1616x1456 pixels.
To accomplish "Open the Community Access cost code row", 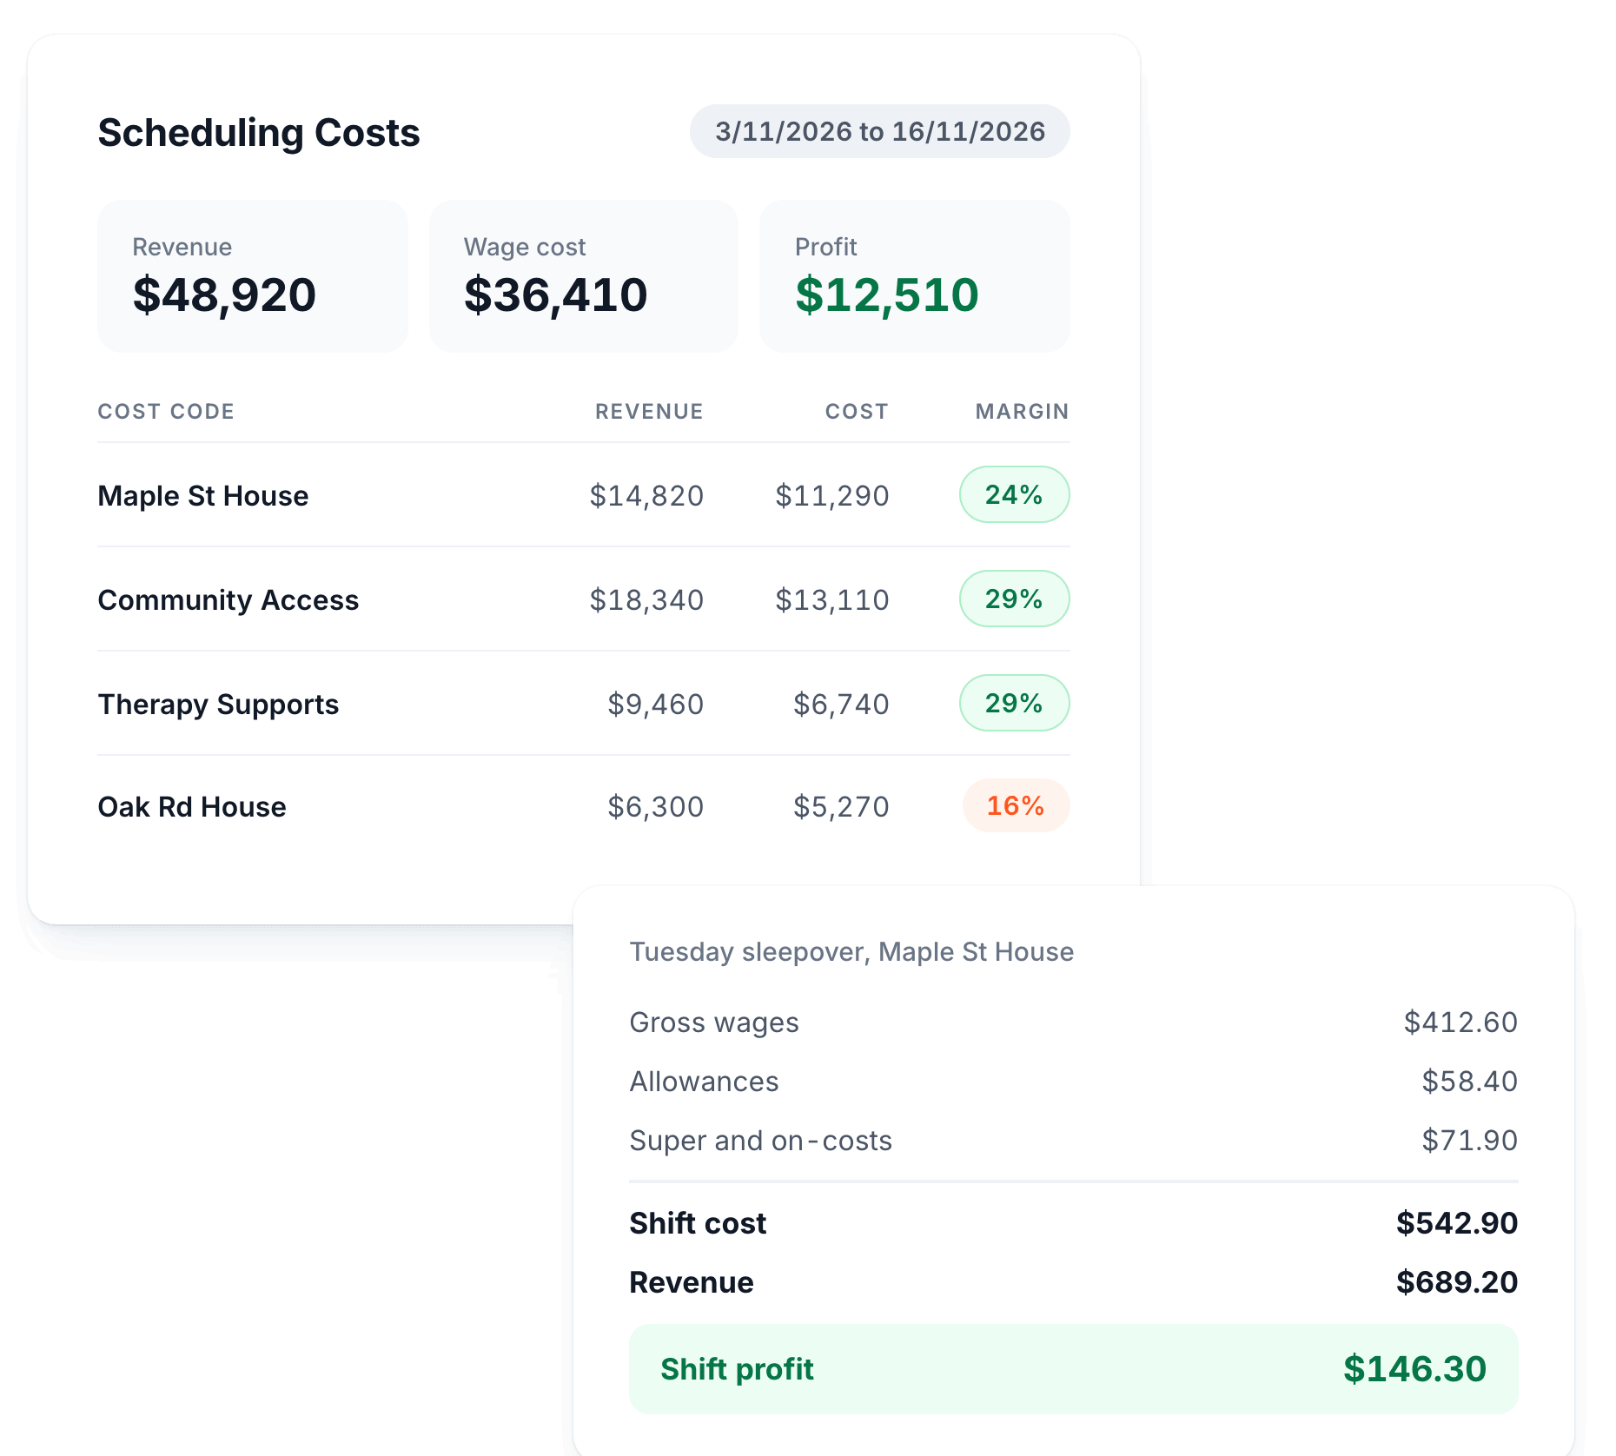I will pos(584,599).
